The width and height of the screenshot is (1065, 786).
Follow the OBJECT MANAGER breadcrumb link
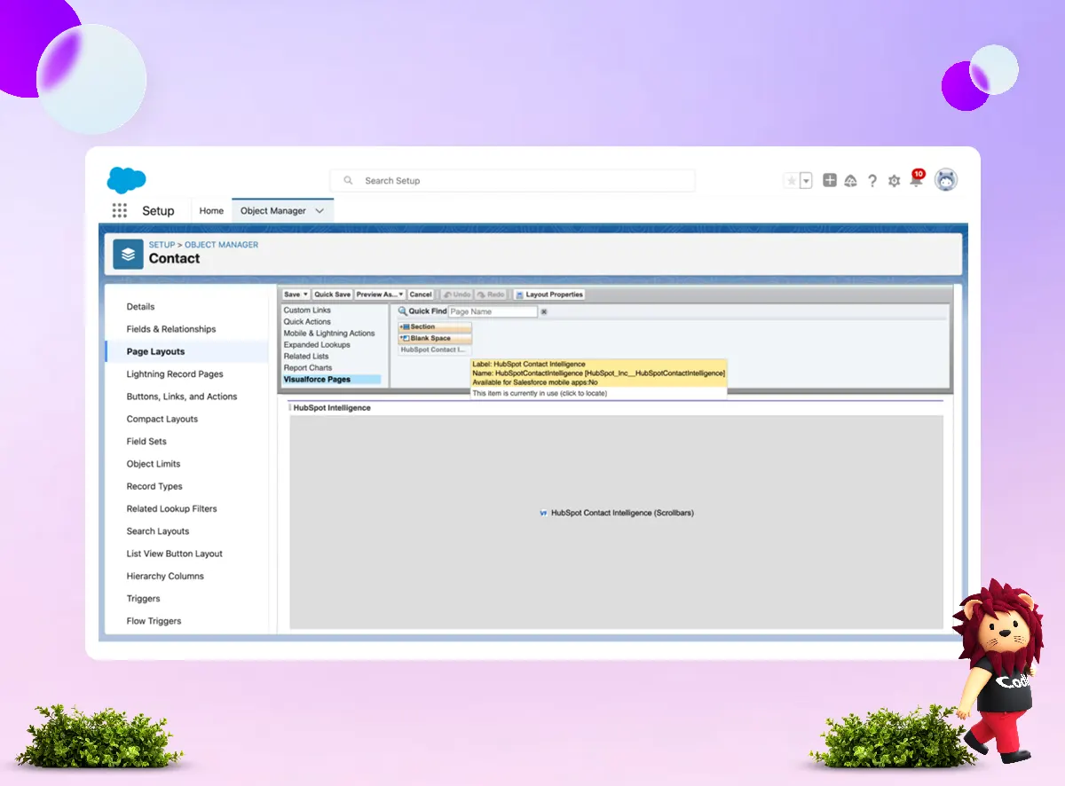point(222,245)
